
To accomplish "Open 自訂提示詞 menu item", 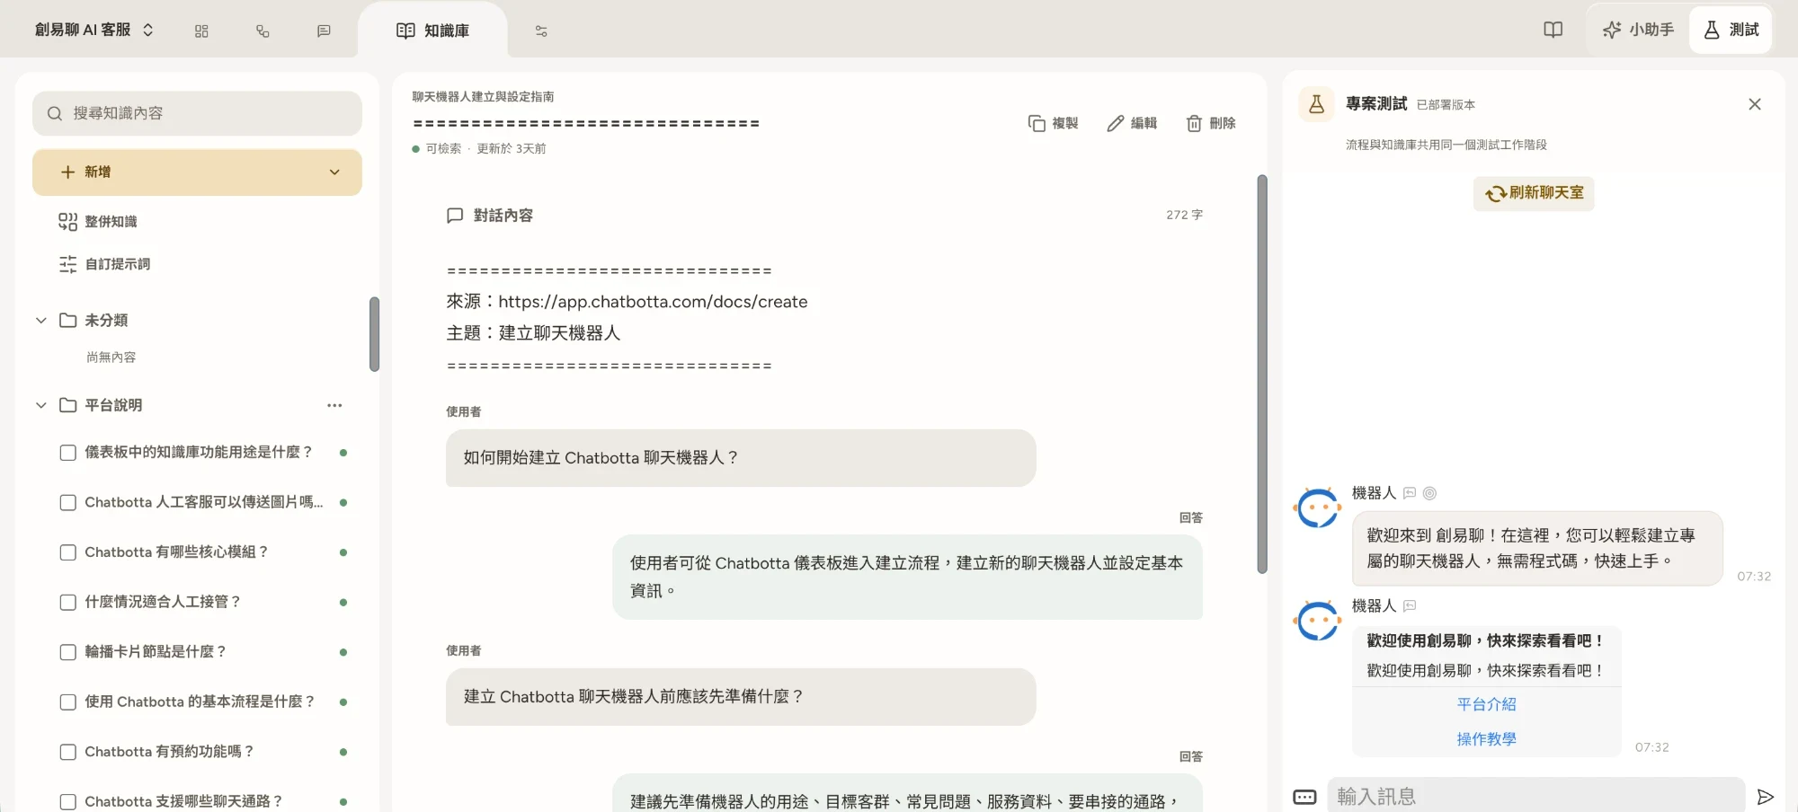I will pos(104,264).
